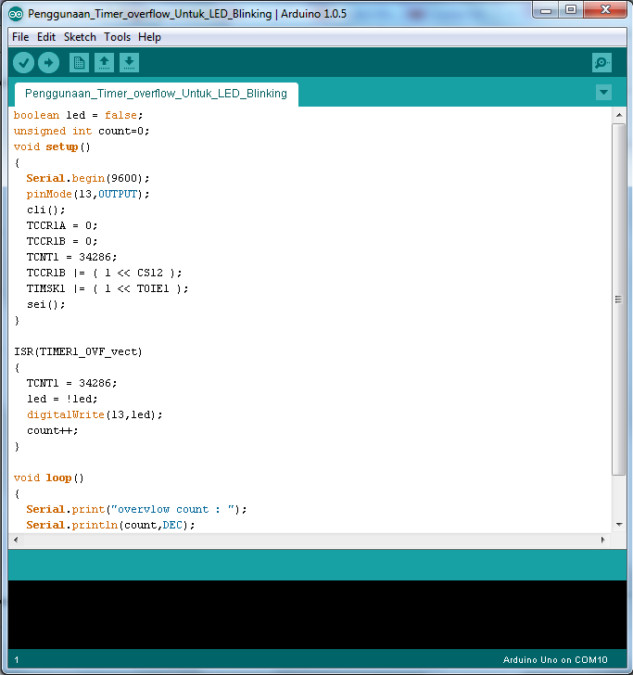Click the horizontal scrollbar right arrow
The image size is (633, 675).
602,540
